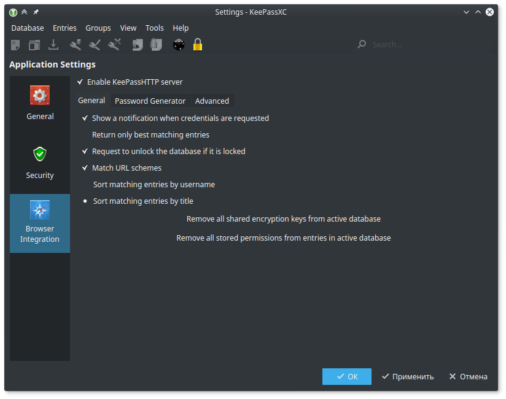Enable Return only best matching entries
The width and height of the screenshot is (506, 399).
85,134
